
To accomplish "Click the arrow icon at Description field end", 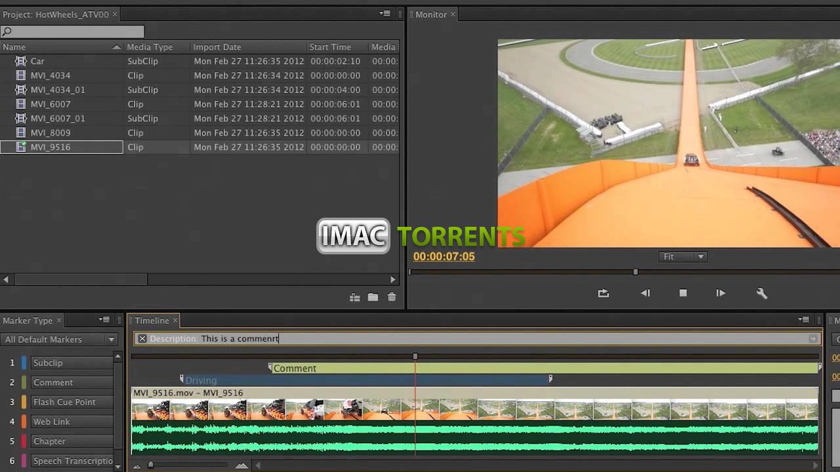I will point(813,339).
